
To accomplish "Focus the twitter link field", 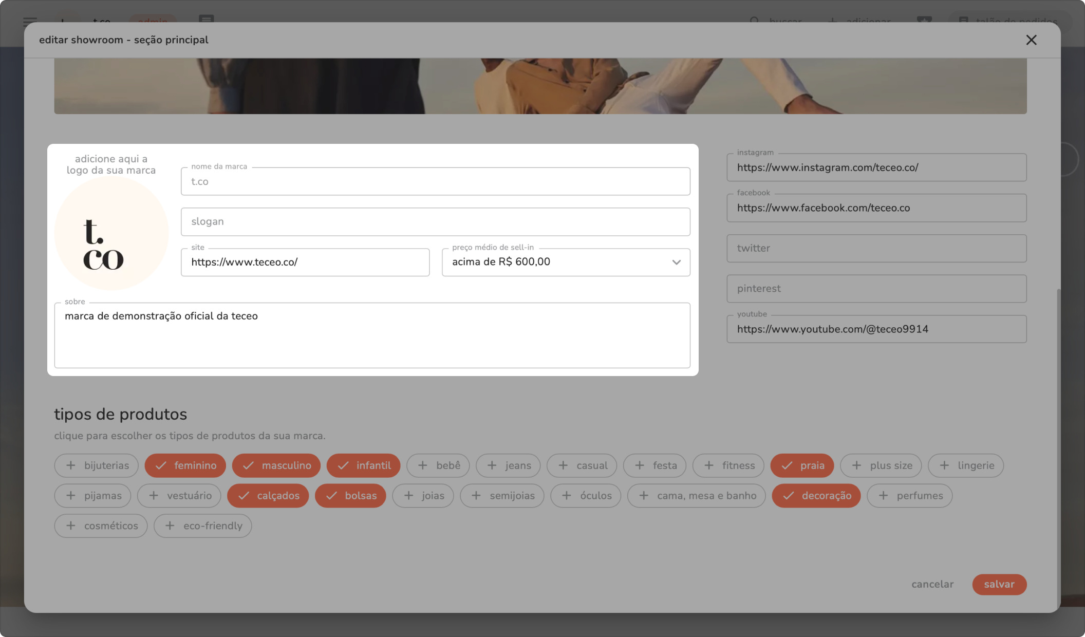I will (876, 249).
